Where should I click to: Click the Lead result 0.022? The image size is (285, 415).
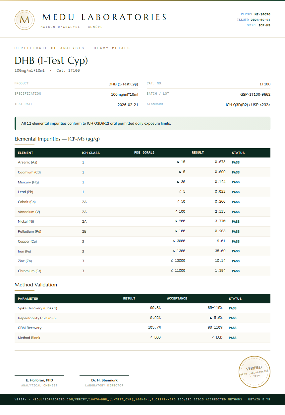(x=220, y=192)
